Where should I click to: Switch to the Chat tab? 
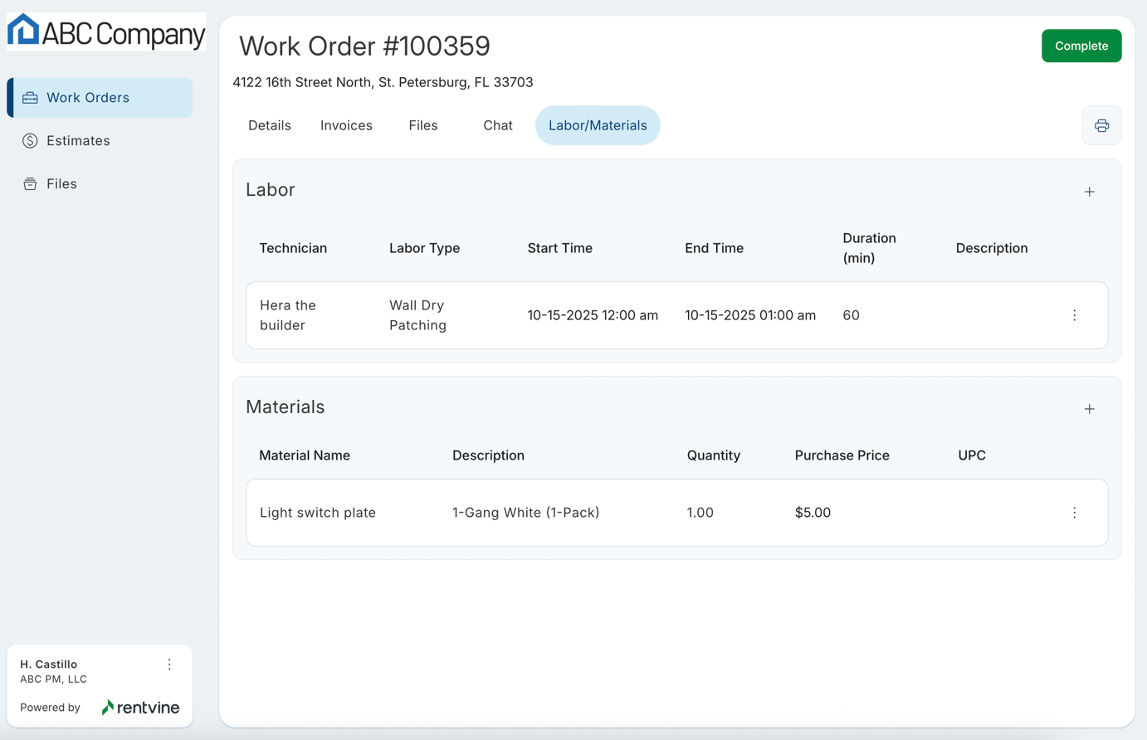click(x=497, y=125)
